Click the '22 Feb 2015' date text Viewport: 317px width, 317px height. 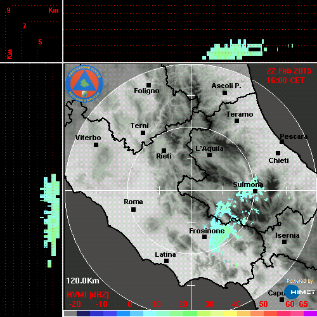pyautogui.click(x=289, y=71)
